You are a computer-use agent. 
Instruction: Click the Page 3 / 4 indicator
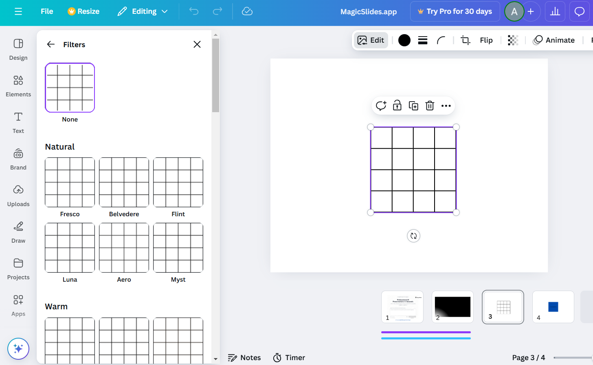click(x=529, y=358)
